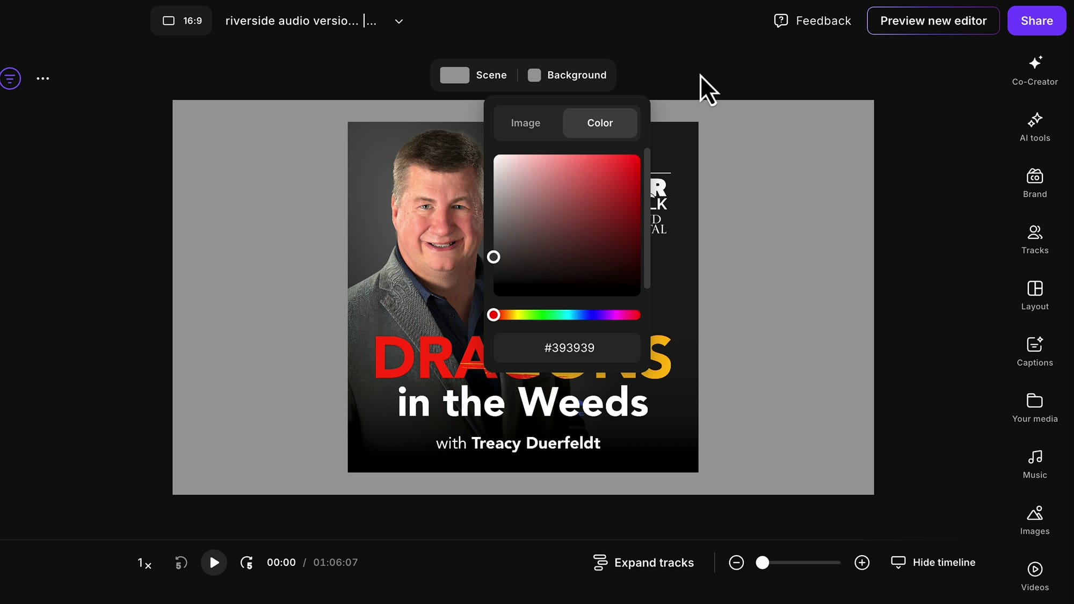The width and height of the screenshot is (1074, 604).
Task: Open the Music panel
Action: (x=1034, y=464)
